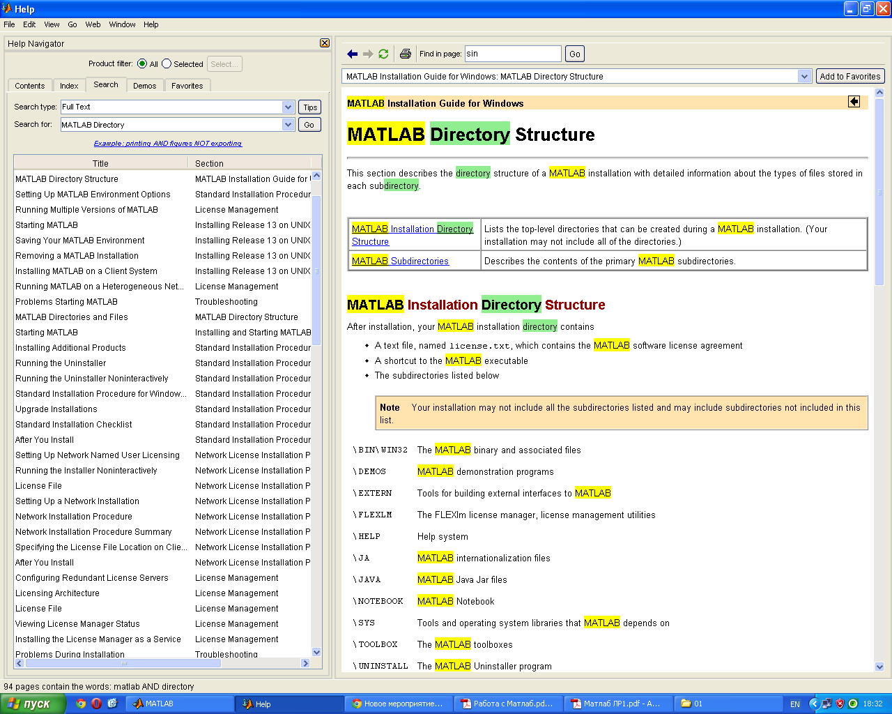Switch to the Contents tab
This screenshot has width=892, height=714.
click(30, 86)
